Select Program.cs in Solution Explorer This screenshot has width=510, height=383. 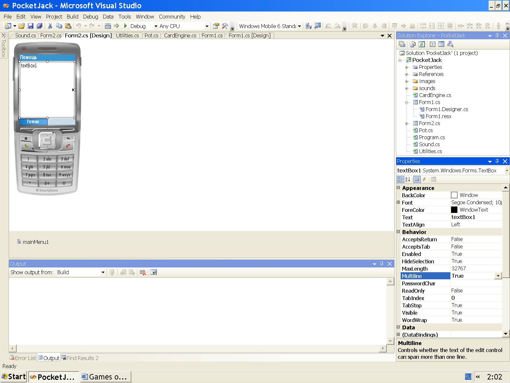432,137
